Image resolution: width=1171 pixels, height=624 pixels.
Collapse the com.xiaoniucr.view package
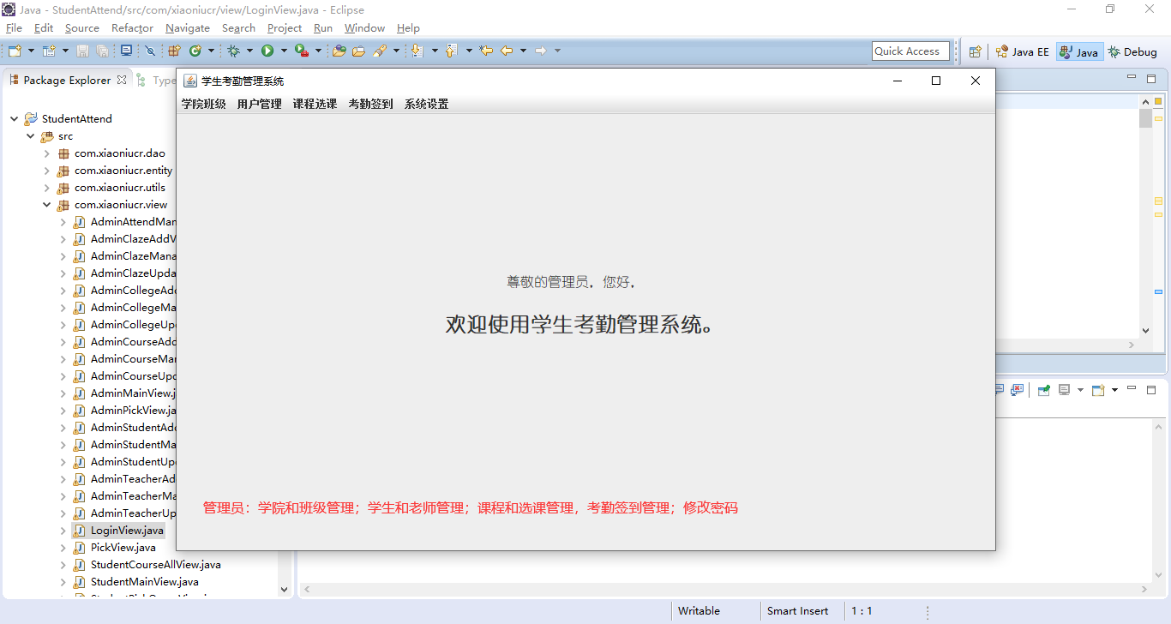(x=47, y=205)
